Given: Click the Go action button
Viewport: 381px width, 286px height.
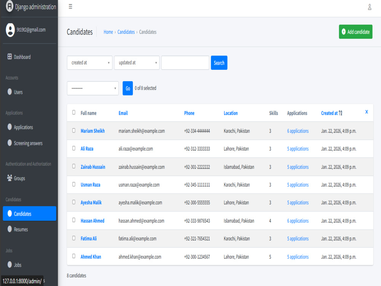Looking at the screenshot, I should 128,88.
